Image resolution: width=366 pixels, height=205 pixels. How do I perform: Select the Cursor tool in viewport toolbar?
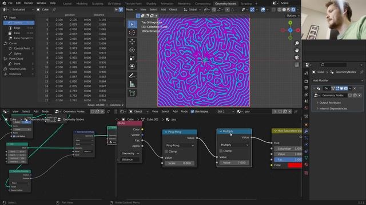pos(132,32)
